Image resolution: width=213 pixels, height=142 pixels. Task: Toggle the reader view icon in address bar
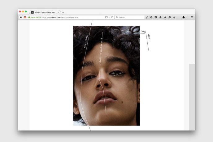pos(106,17)
